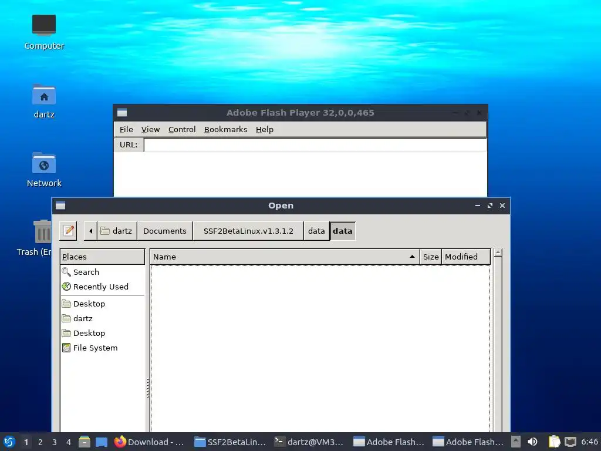Open View menu in Flash Player

[x=150, y=129]
